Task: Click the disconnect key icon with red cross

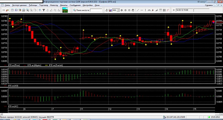Action: pyautogui.click(x=7, y=10)
